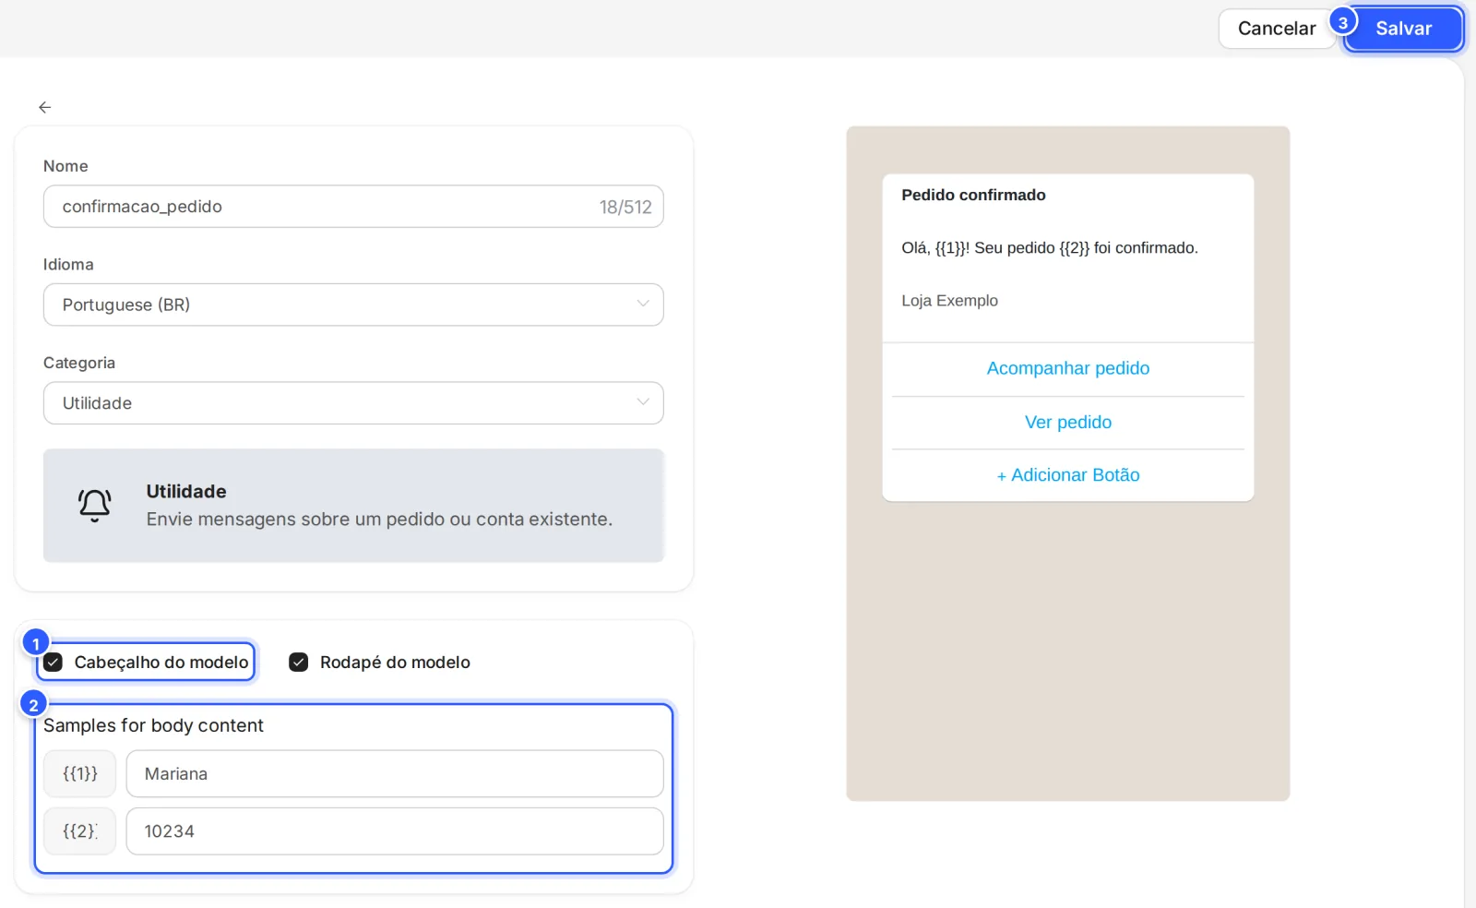Click the sample field containing Mariana
This screenshot has height=908, width=1476.
[395, 773]
